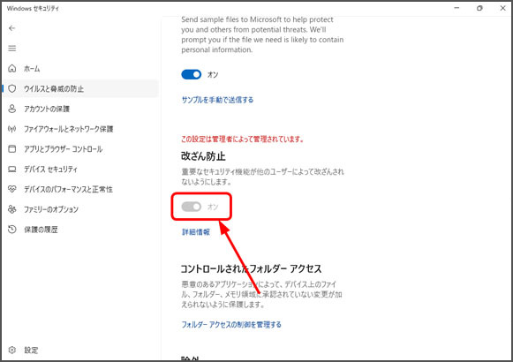This screenshot has width=513, height=362.
Task: Click red text この設定は管理者によって管理されています
Action: (243, 140)
